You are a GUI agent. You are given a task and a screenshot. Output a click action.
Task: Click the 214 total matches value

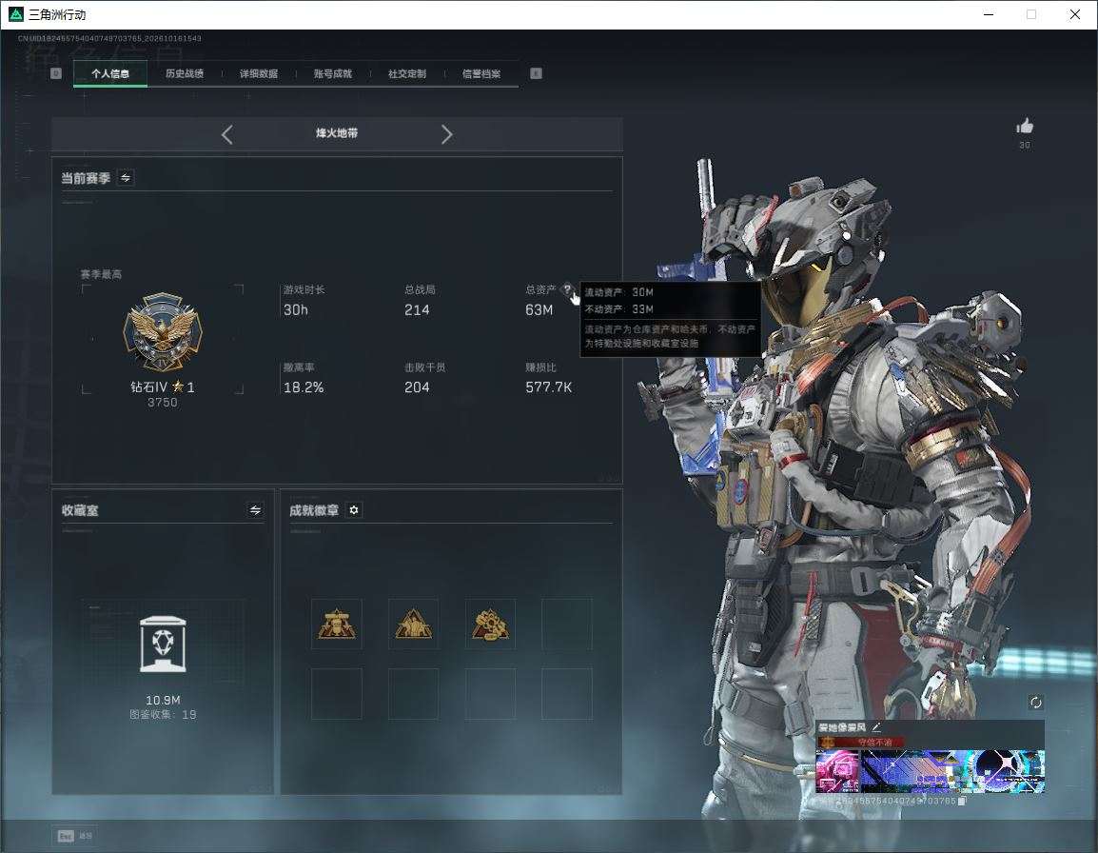tap(417, 309)
